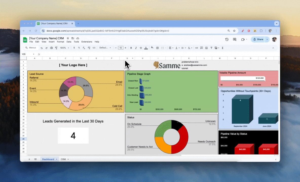Format as percent icon

click(79, 48)
